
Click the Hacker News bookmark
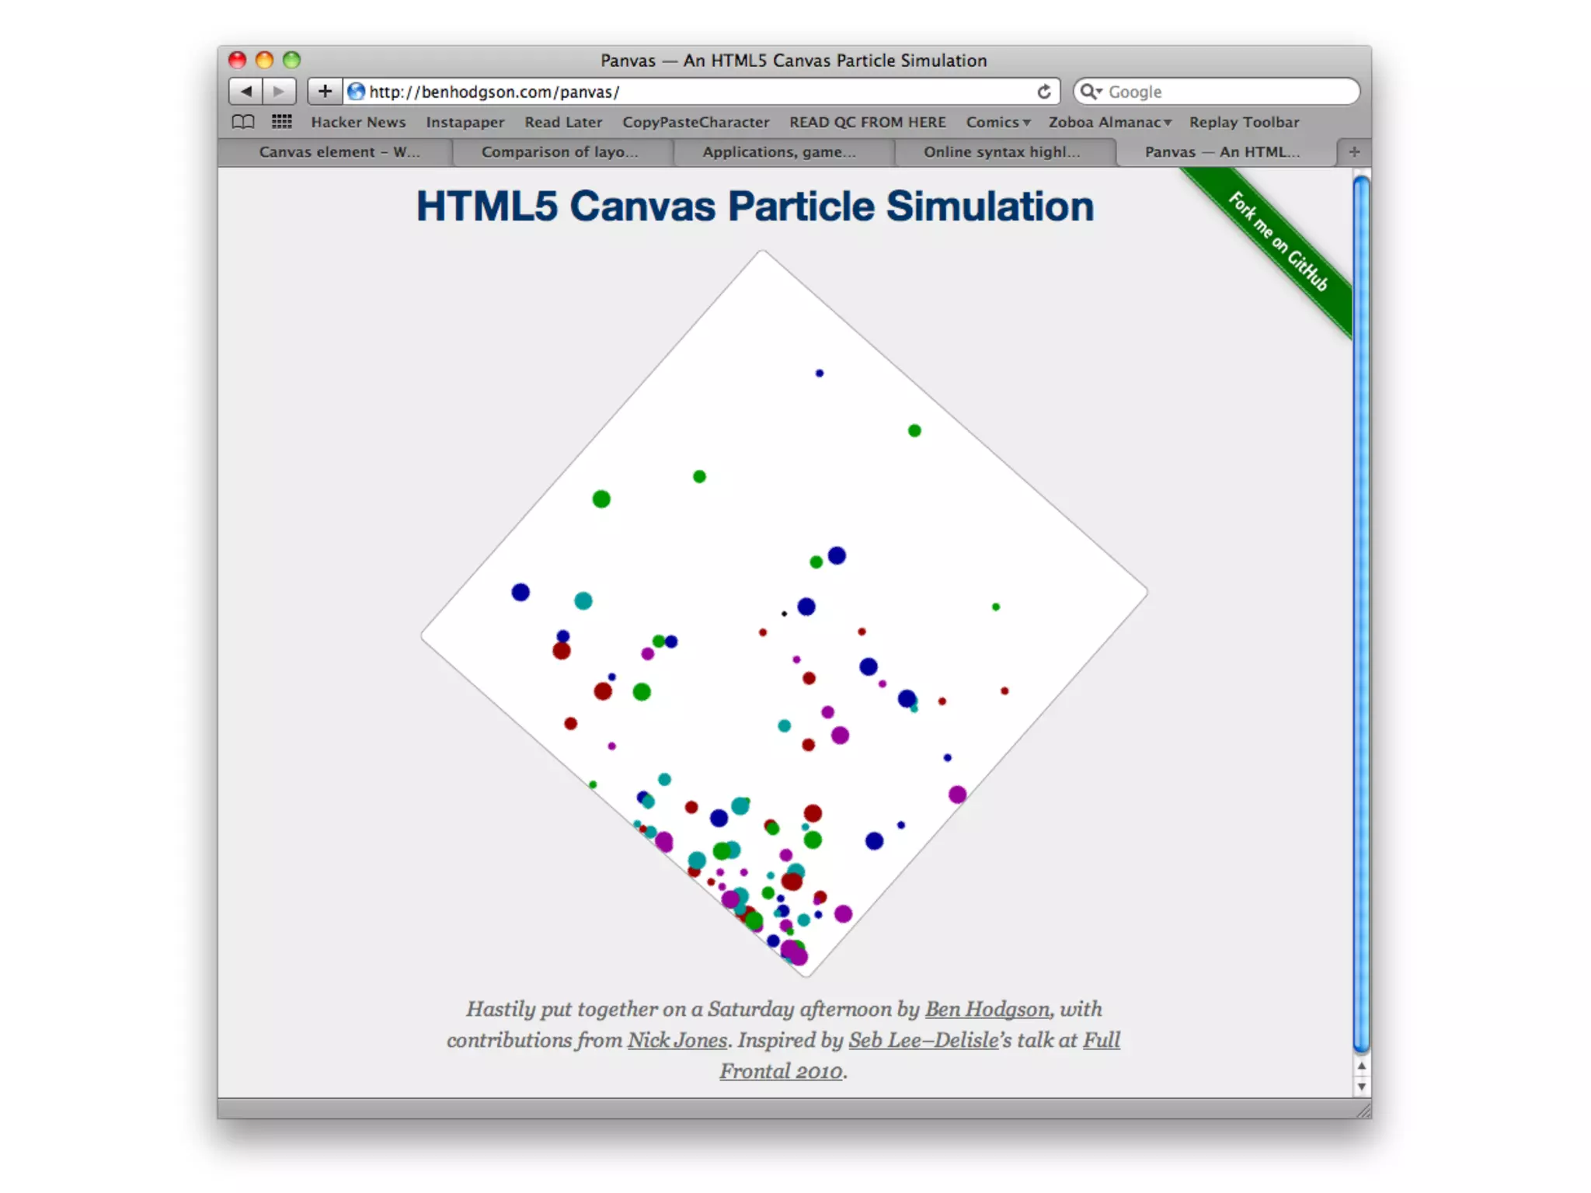coord(358,122)
